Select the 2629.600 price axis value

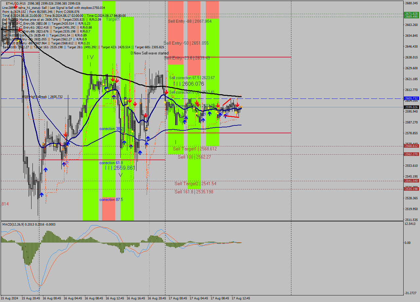pyautogui.click(x=411, y=68)
